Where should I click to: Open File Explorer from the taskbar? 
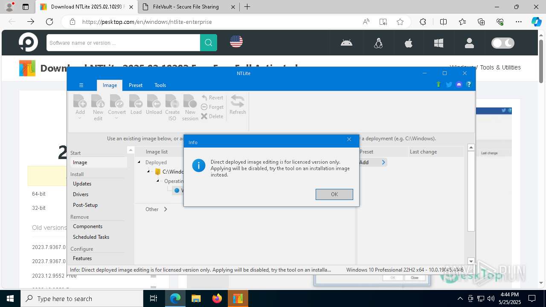tap(196, 298)
